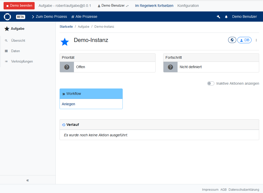Click the circular app logo in navbar
This screenshot has width=263, height=193.
[7, 17]
